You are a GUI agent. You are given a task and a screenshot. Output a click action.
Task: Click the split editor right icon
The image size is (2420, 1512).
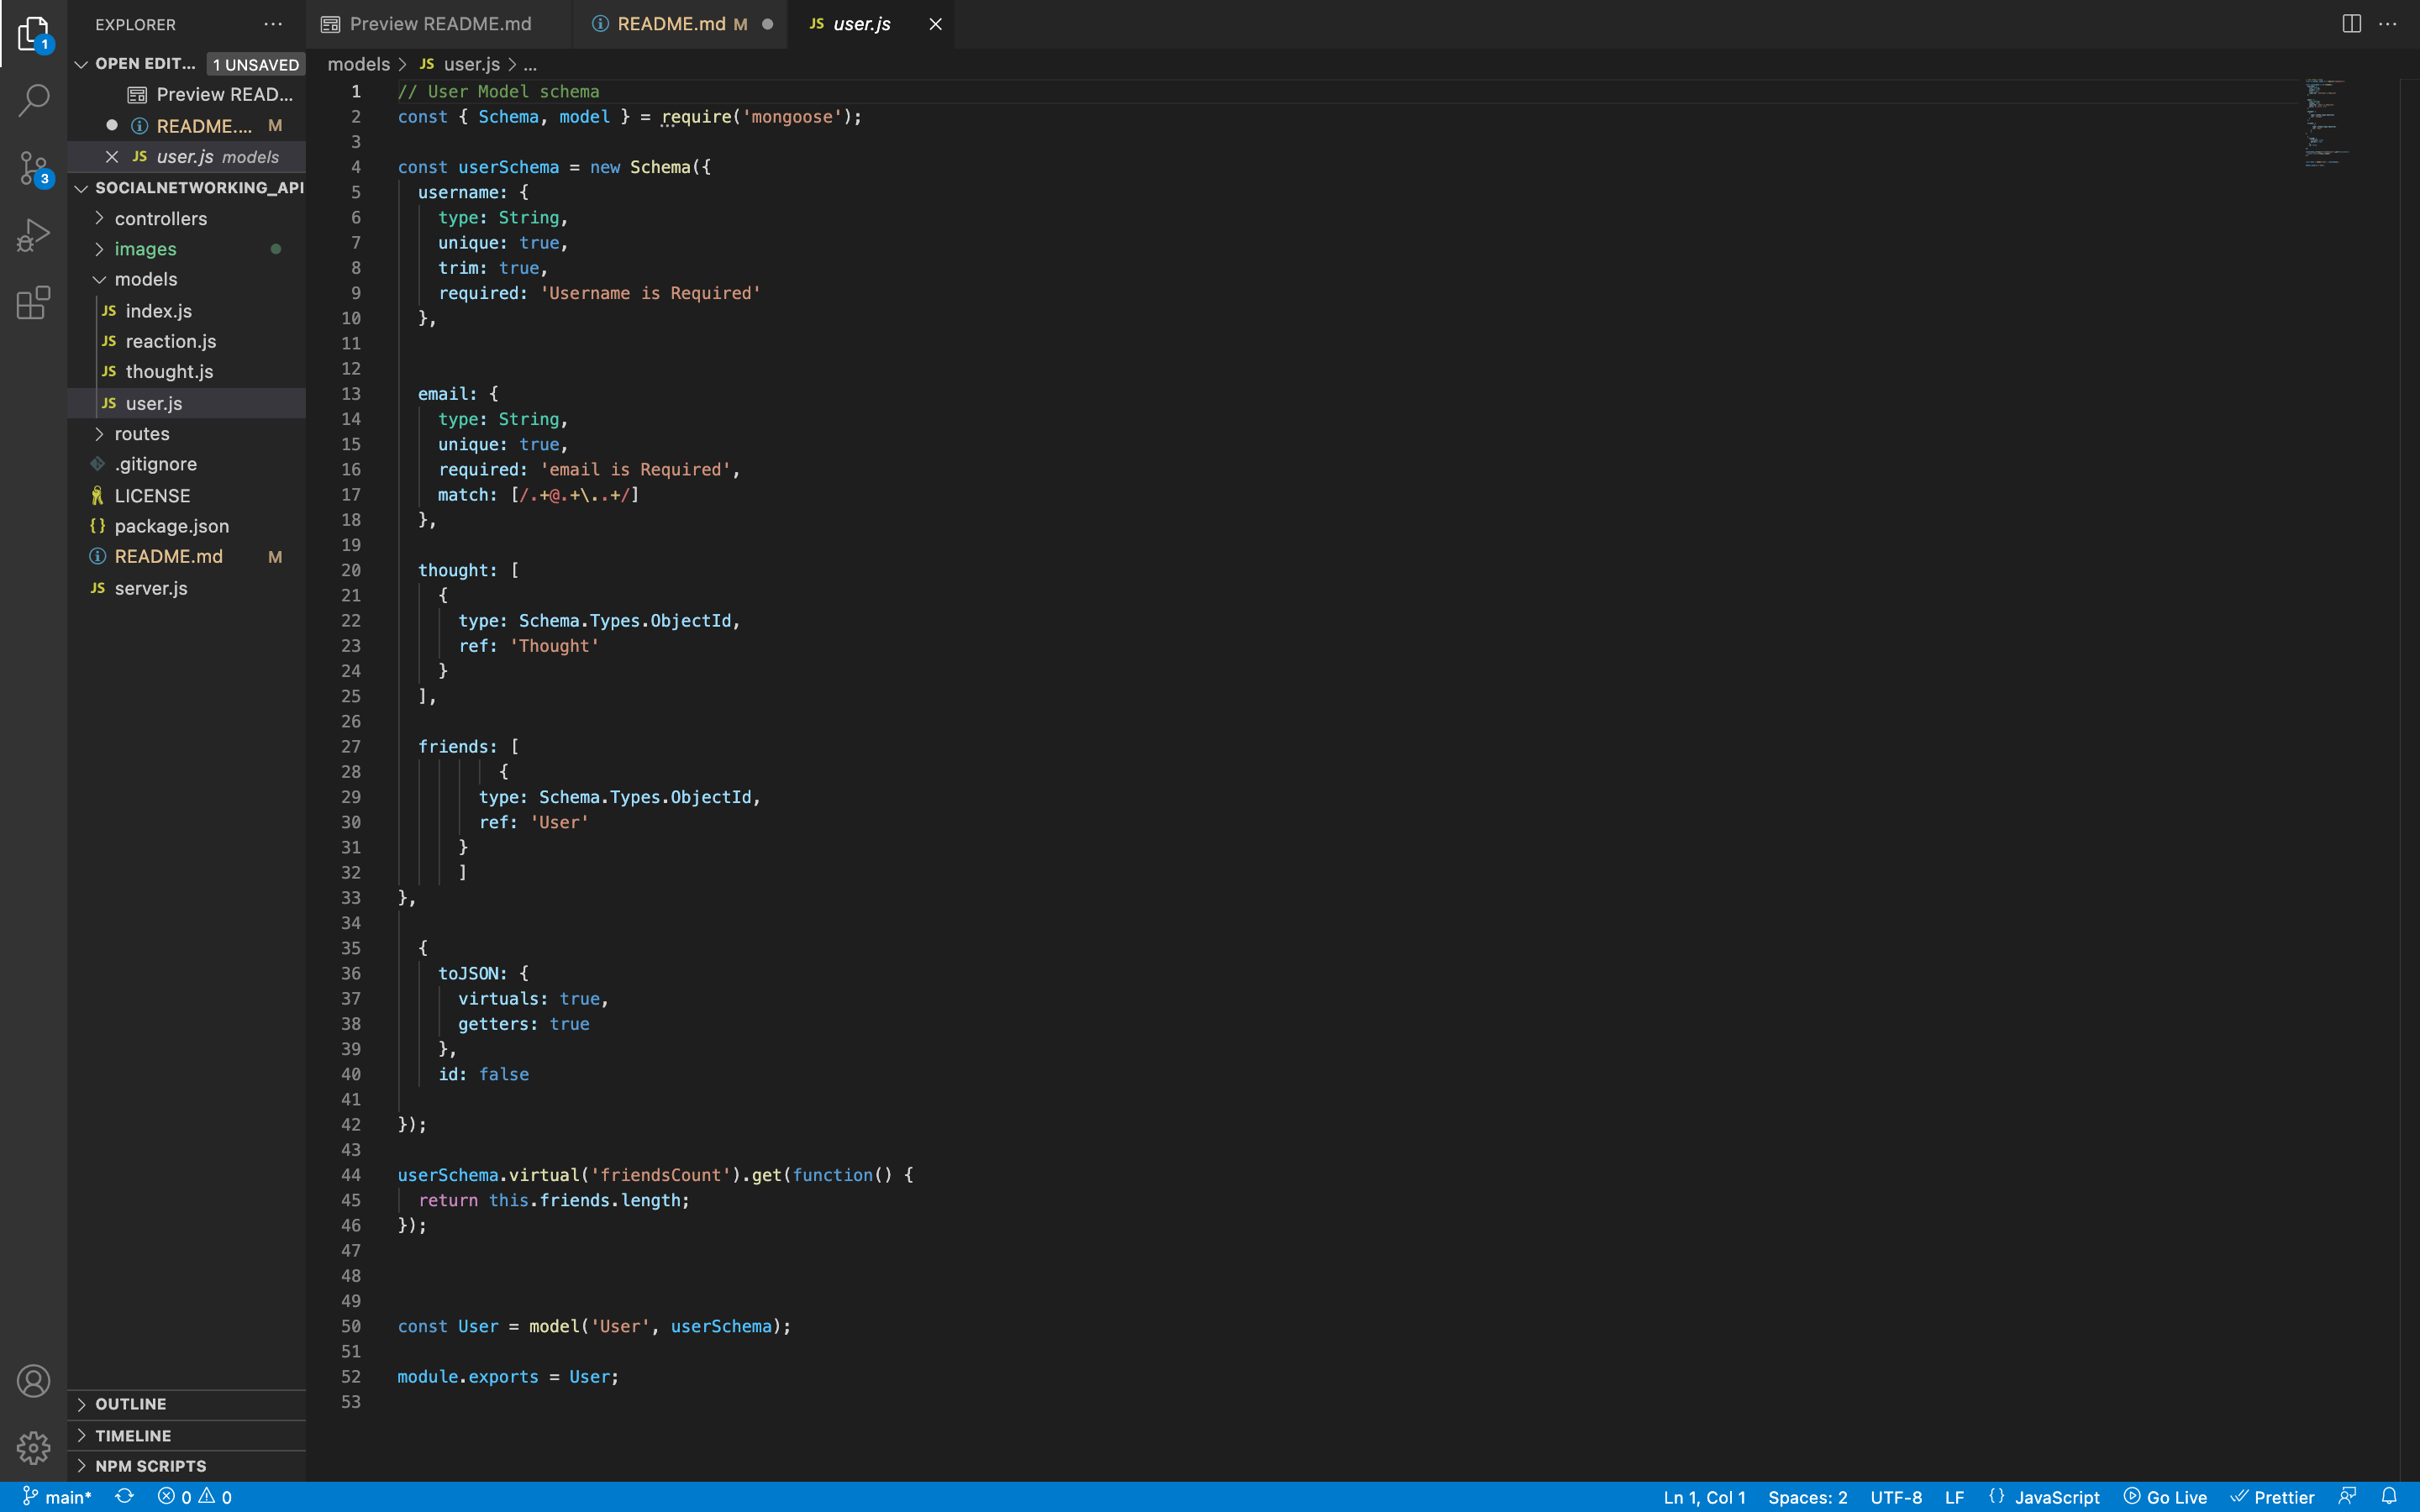click(2351, 24)
